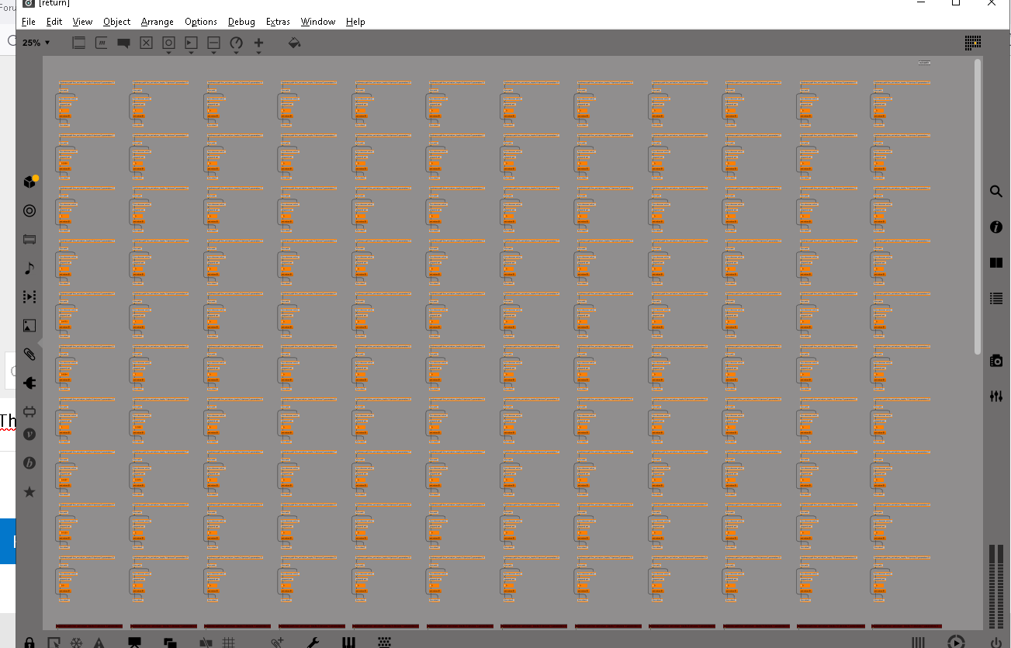Toggle the patcher lock icon

29,643
